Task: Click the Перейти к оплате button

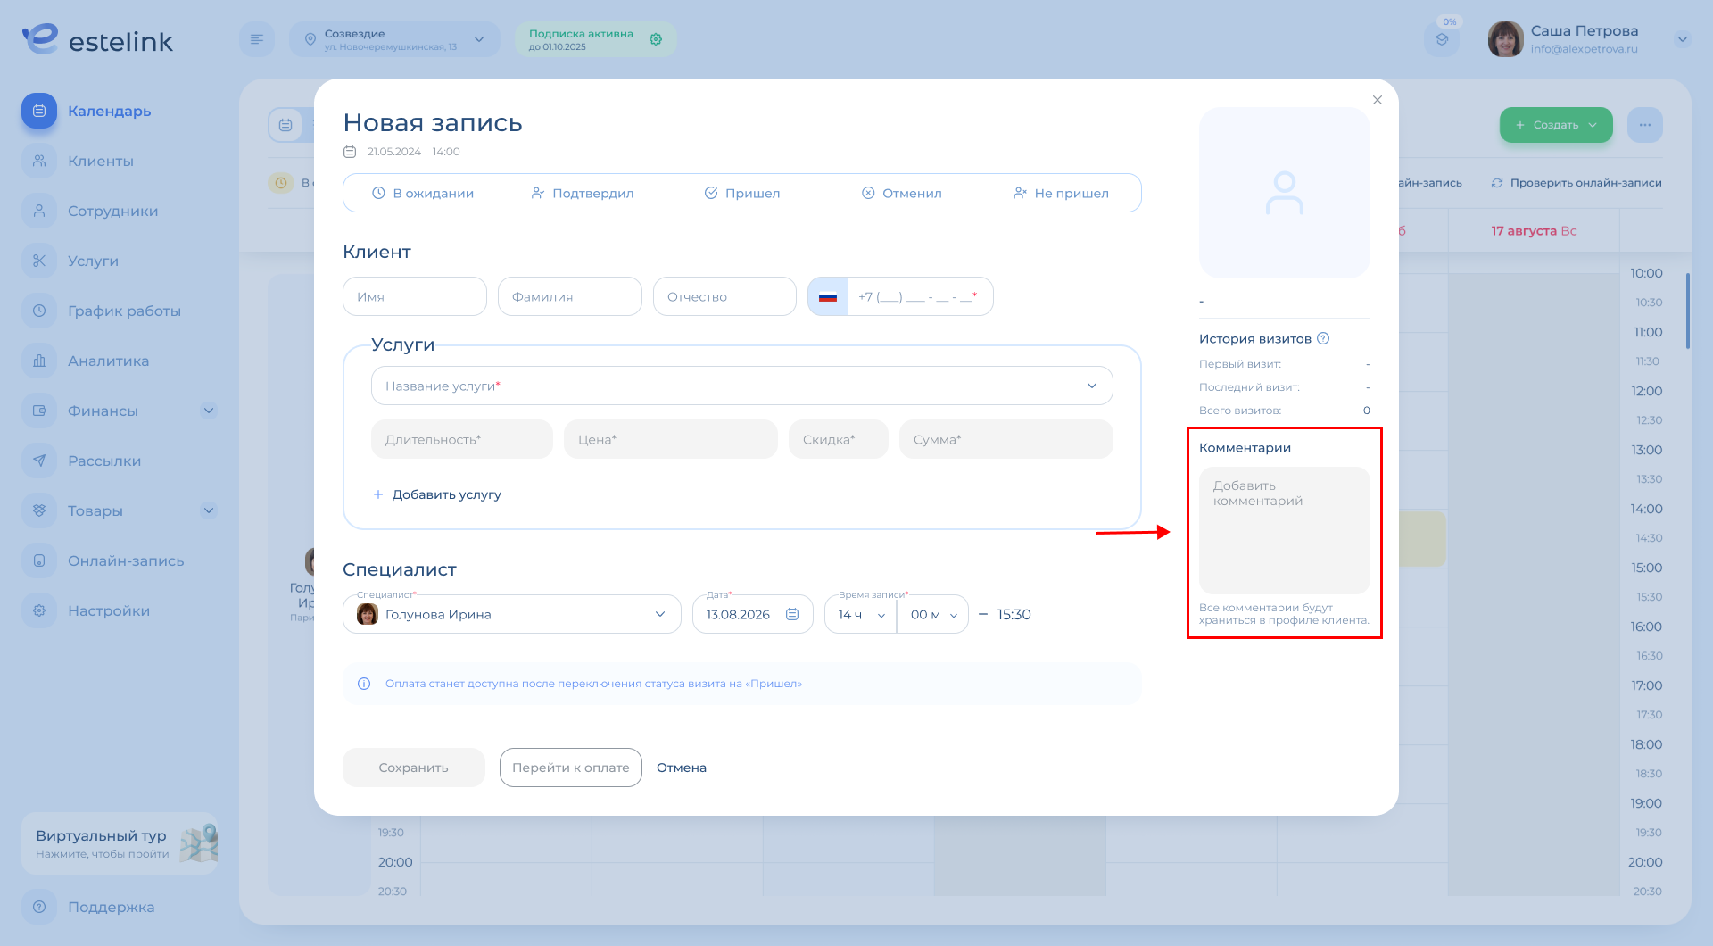Action: click(570, 768)
